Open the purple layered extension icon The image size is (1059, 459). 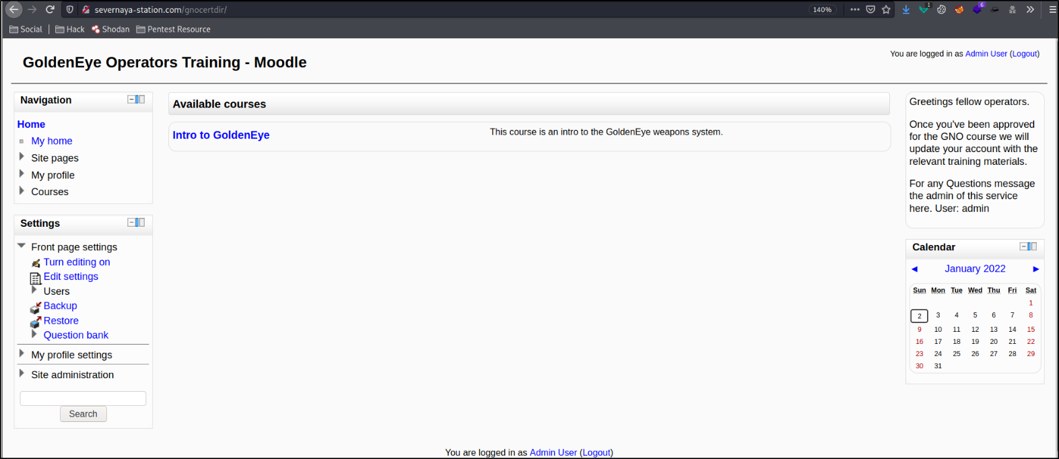pos(978,9)
